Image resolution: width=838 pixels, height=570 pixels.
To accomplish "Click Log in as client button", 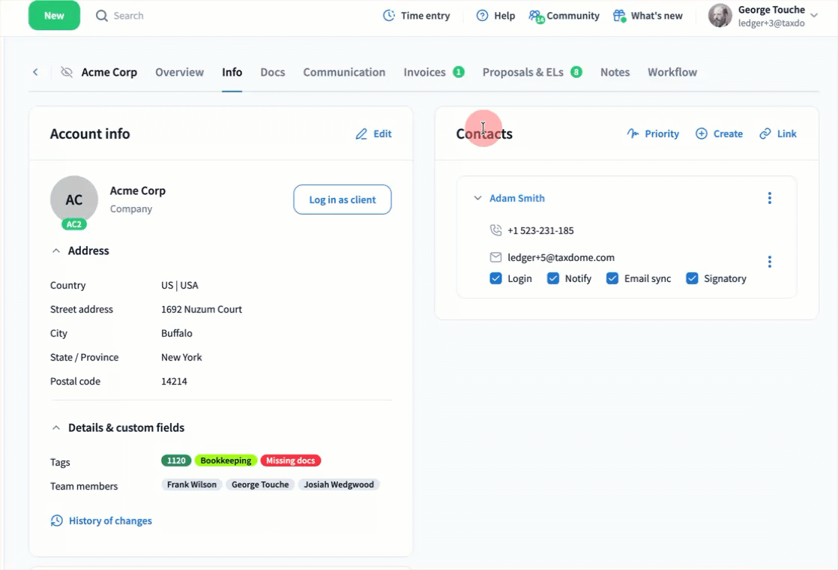I will [x=342, y=199].
